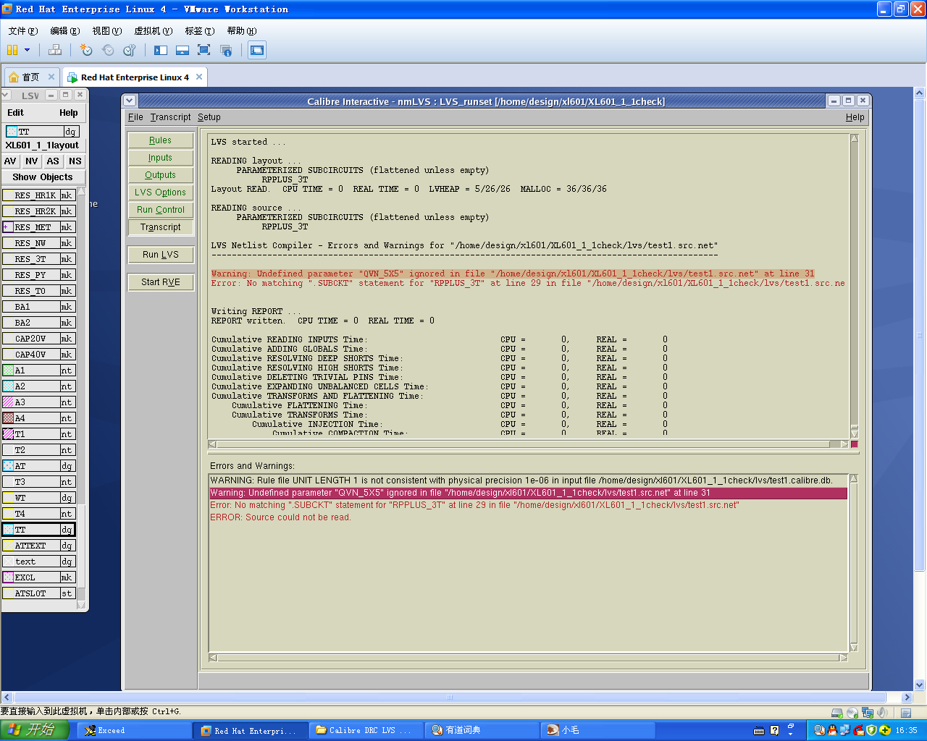The height and width of the screenshot is (741, 927).
Task: Select the ATSLOT layer row
Action: tap(38, 593)
